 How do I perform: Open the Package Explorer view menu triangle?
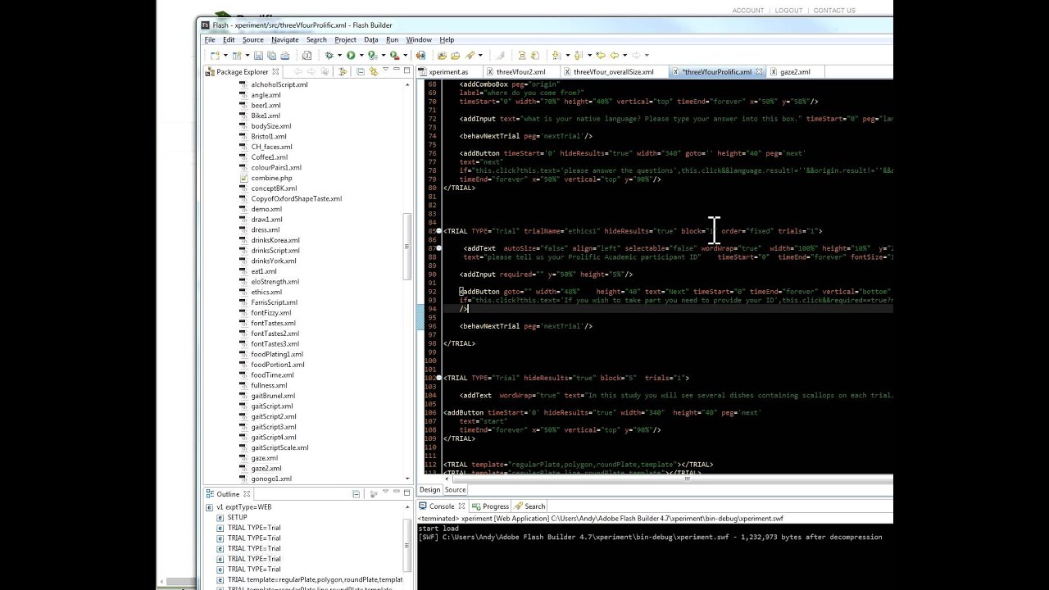click(385, 70)
